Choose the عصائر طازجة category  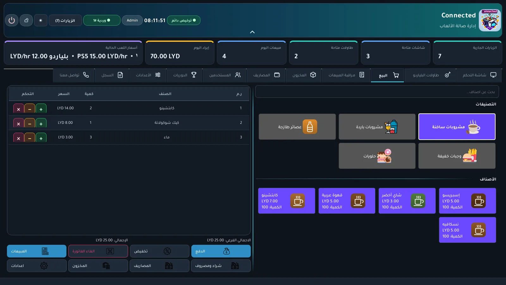pyautogui.click(x=297, y=127)
